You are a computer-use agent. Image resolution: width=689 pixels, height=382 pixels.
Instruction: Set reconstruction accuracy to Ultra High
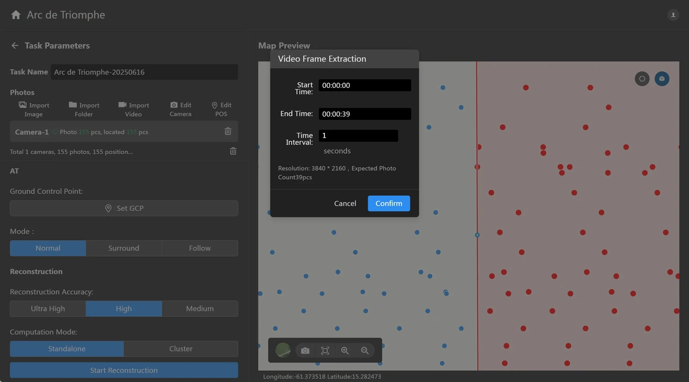[x=48, y=308]
